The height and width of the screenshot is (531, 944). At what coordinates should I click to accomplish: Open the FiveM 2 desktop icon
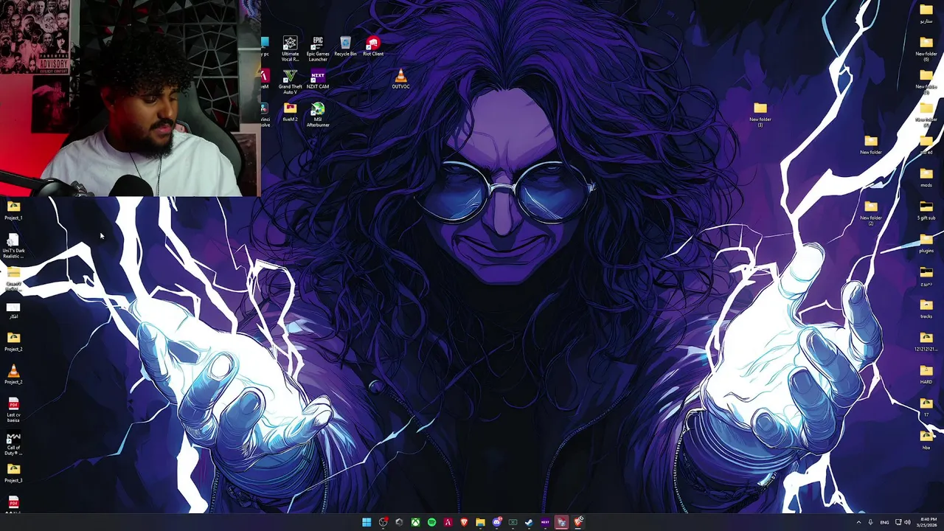pyautogui.click(x=290, y=112)
